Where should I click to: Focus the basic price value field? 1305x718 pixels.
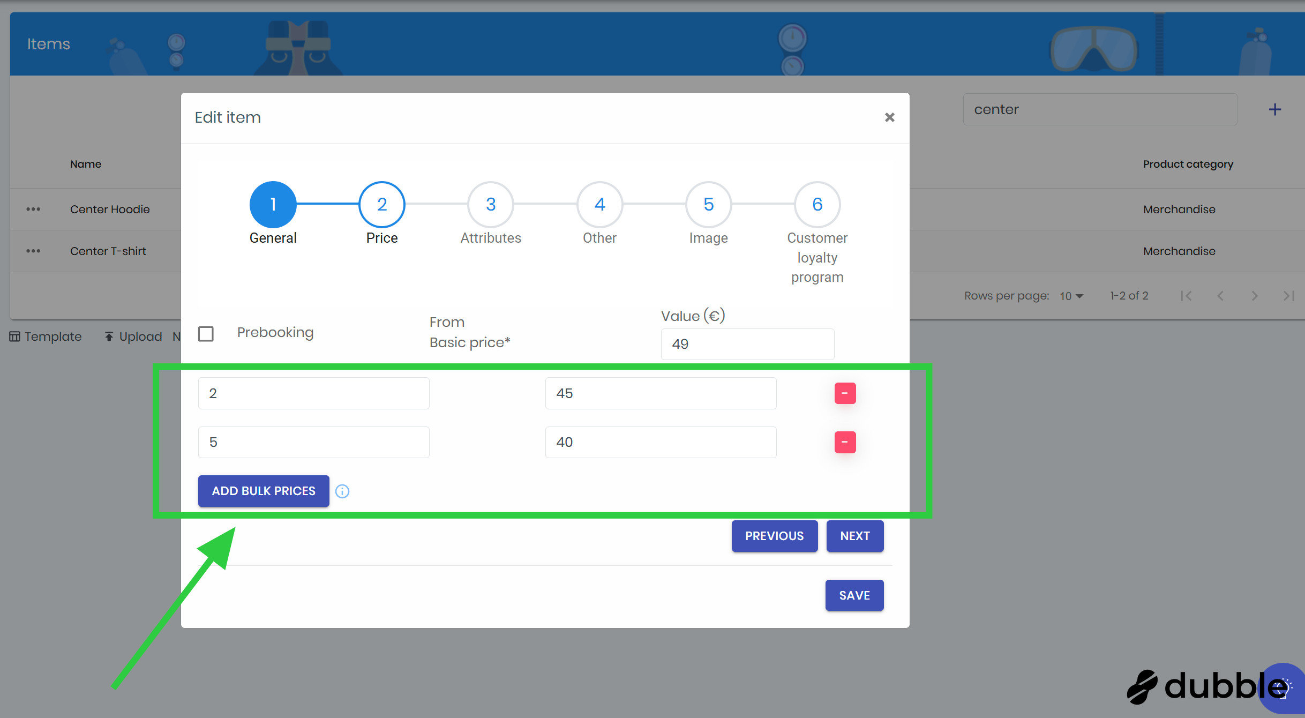pos(747,344)
